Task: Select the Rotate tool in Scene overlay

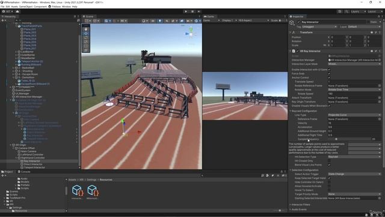Action: tap(85, 37)
